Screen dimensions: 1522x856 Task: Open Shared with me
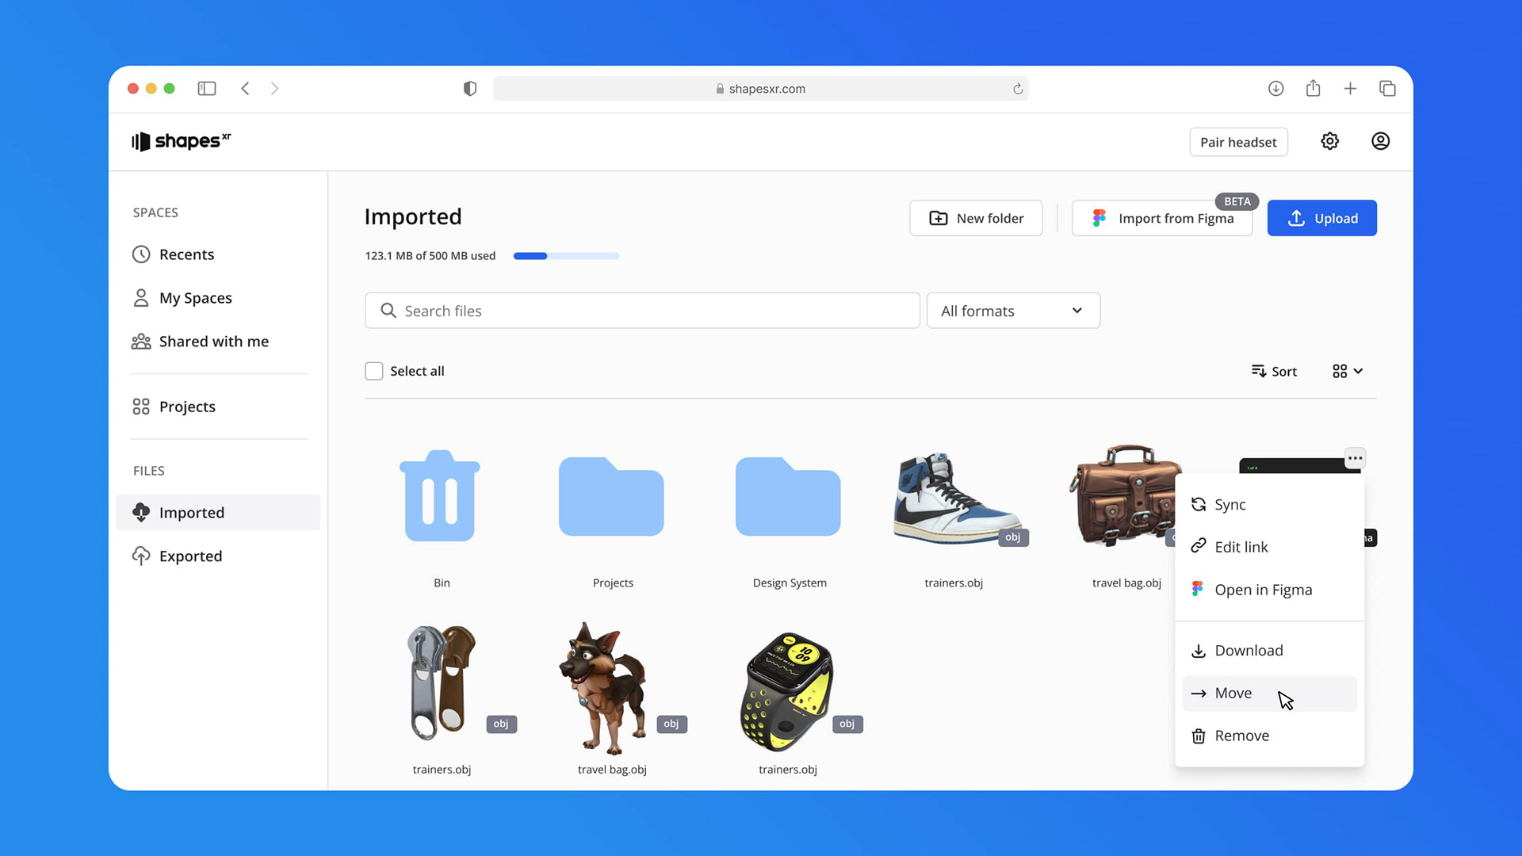click(218, 342)
